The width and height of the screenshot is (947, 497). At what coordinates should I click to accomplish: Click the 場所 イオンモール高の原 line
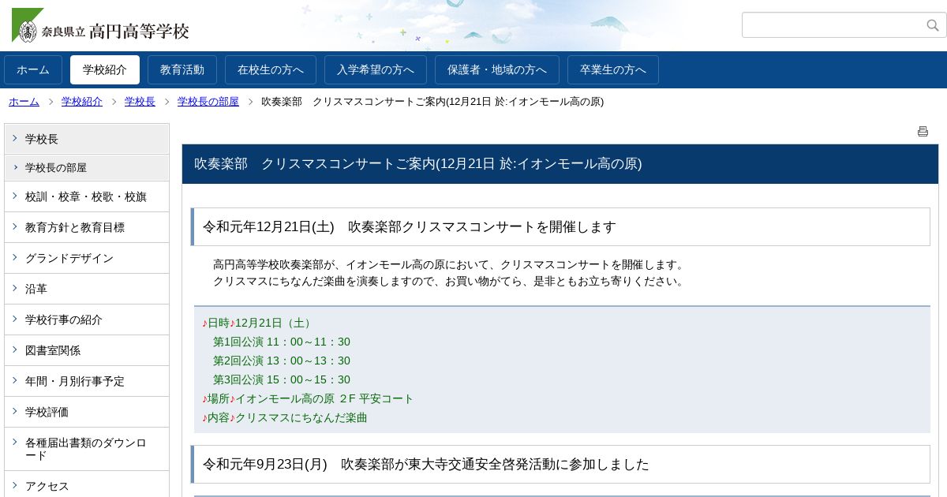point(308,399)
